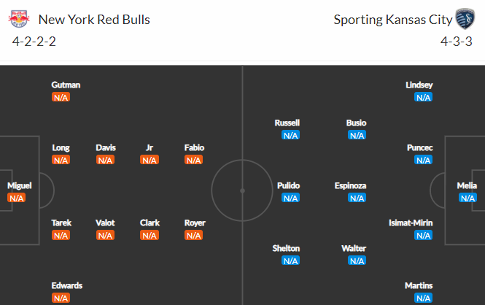The height and width of the screenshot is (305, 485).
Task: Select player Pulido on the pitch
Action: (288, 185)
